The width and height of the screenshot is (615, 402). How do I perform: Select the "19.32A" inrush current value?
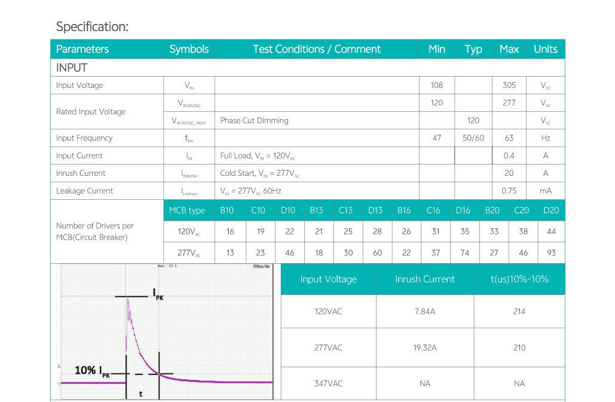tap(424, 348)
